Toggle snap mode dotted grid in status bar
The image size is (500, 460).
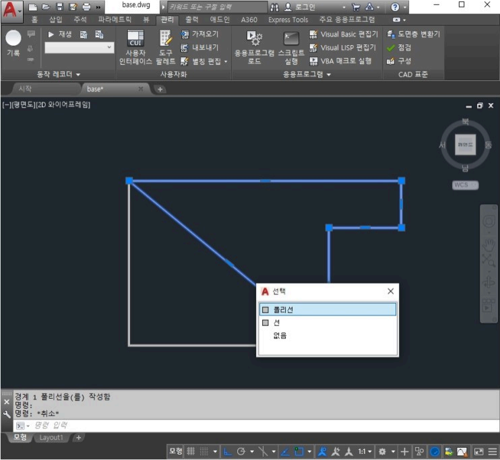point(204,451)
